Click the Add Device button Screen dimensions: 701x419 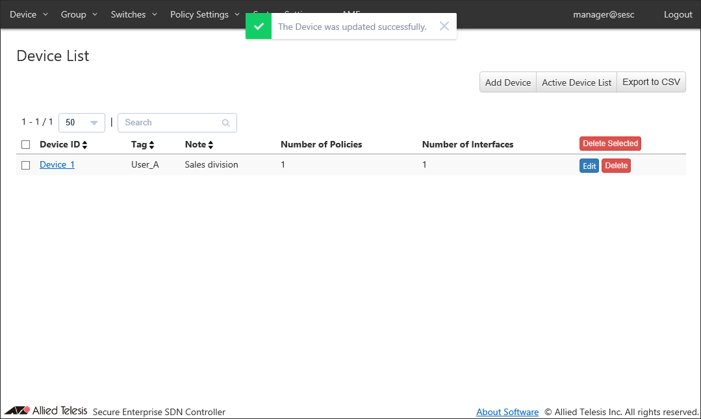point(508,83)
